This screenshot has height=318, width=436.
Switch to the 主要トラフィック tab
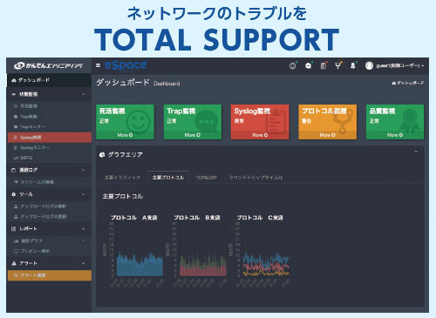click(x=122, y=178)
